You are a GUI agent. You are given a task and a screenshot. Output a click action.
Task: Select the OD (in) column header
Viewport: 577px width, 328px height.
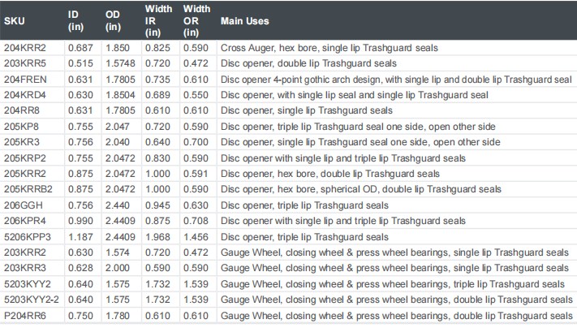point(113,20)
